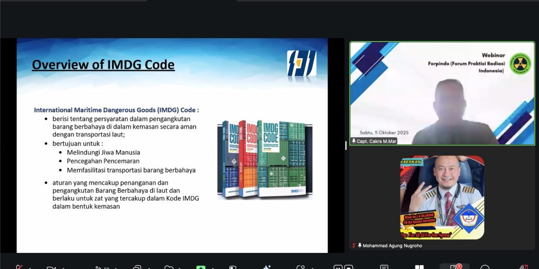
Task: Click the red notification badge in bottom toolbar
Action: pyautogui.click(x=459, y=266)
